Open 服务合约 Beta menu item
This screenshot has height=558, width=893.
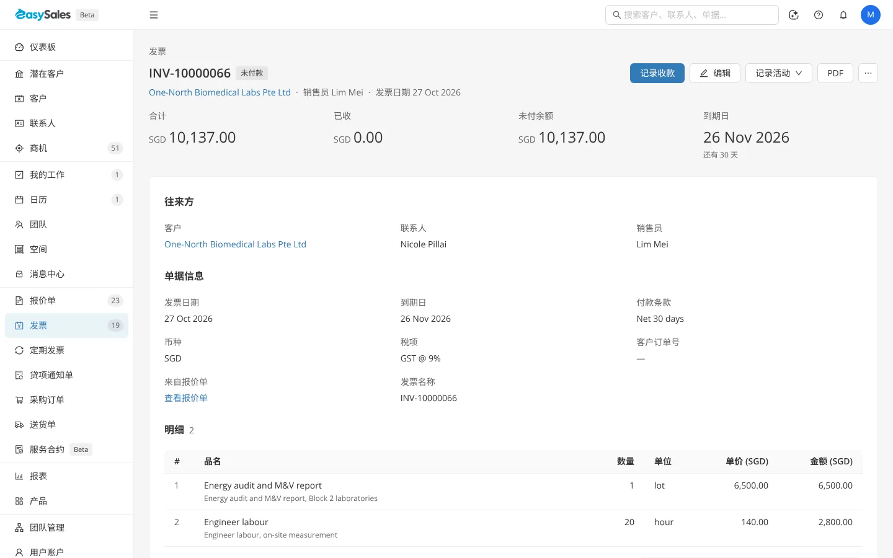click(66, 449)
